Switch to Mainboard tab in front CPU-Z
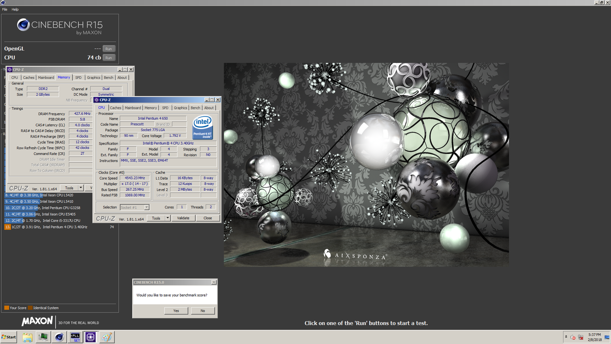This screenshot has width=611, height=344. coord(133,108)
